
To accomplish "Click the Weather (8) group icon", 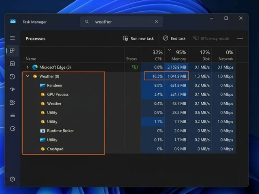I will pyautogui.click(x=35, y=76).
